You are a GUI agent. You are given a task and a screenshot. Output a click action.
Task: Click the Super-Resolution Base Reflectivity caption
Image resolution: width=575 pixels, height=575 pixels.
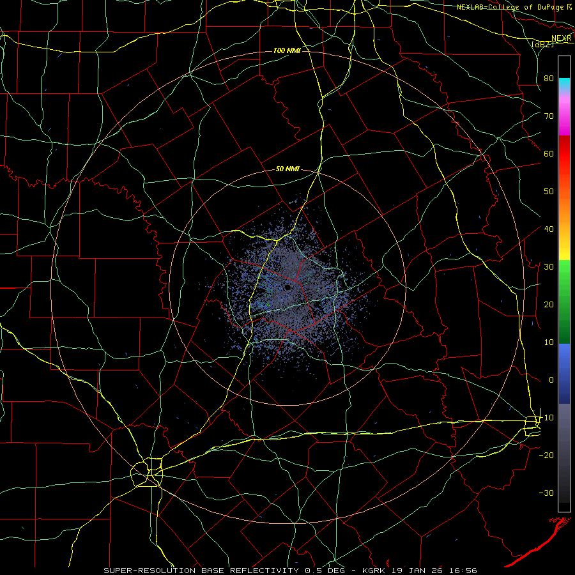(290, 571)
